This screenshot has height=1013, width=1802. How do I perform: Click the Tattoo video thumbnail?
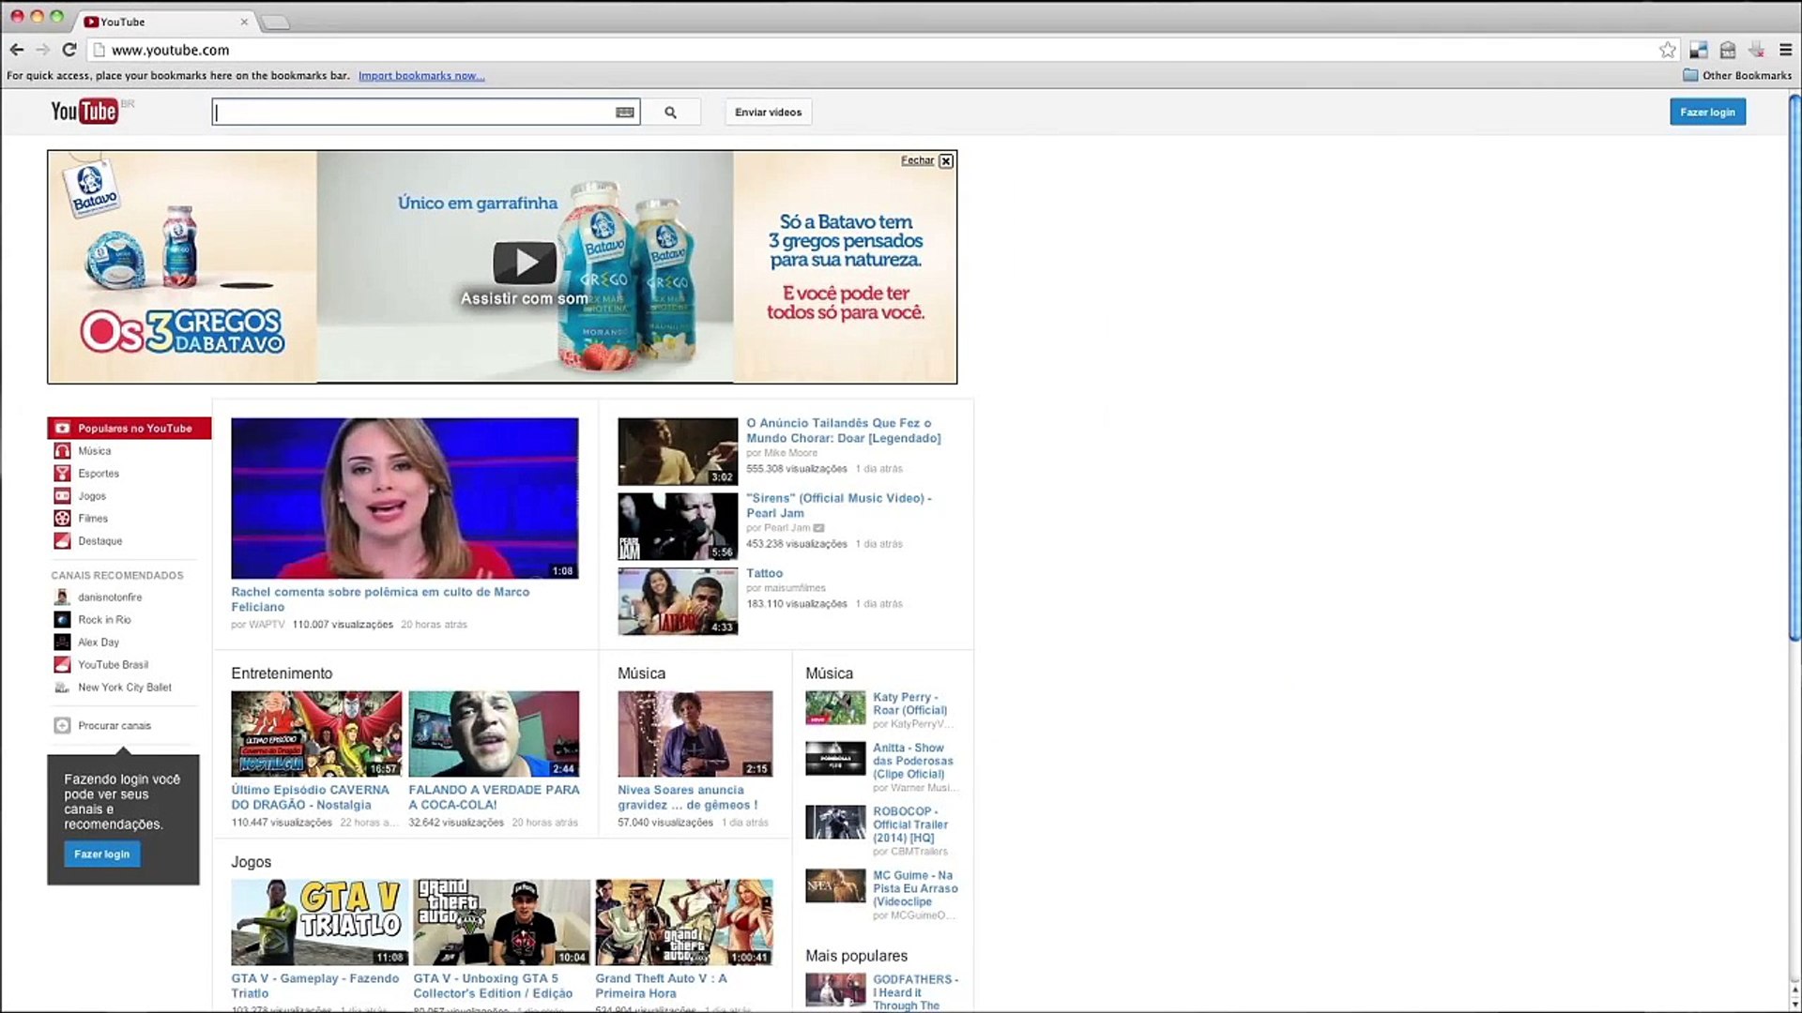click(x=678, y=601)
